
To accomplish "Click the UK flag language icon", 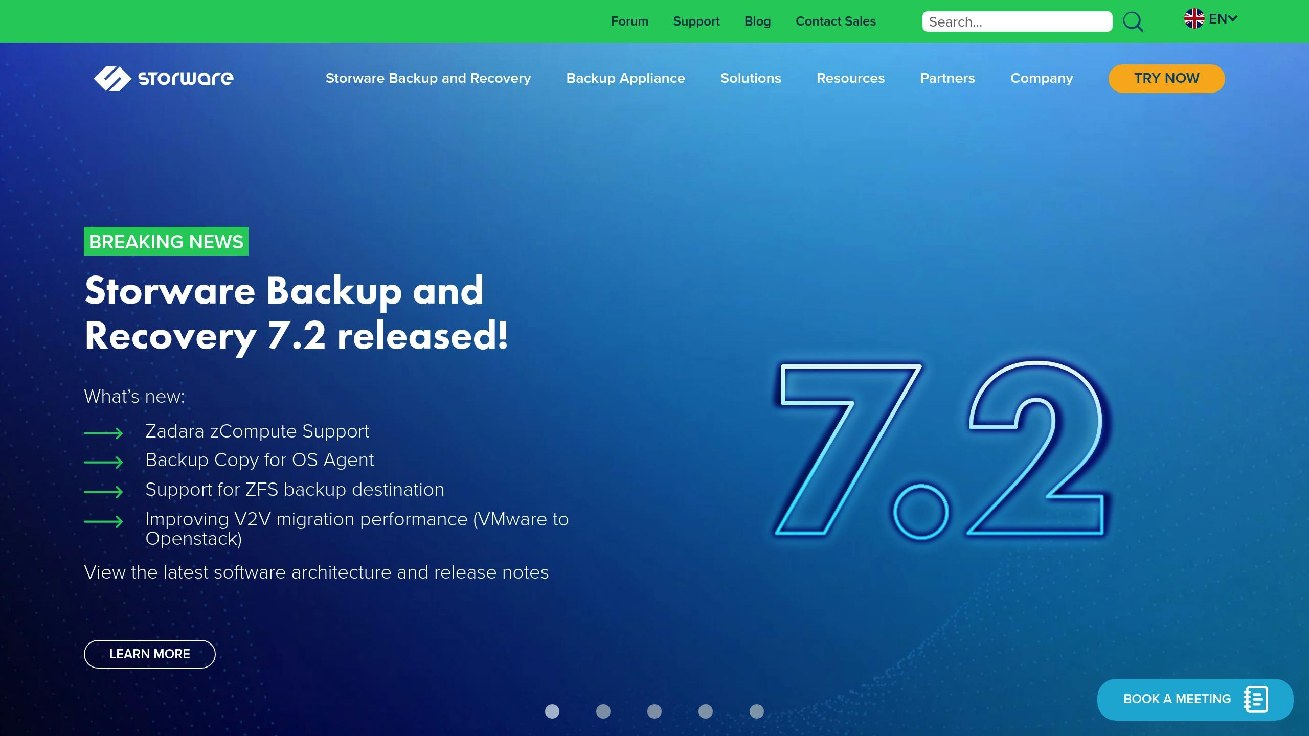I will 1194,19.
